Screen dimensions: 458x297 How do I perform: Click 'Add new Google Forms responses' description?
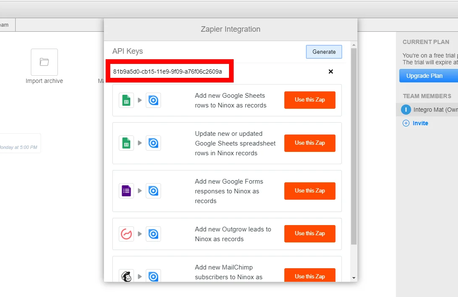[x=229, y=191]
